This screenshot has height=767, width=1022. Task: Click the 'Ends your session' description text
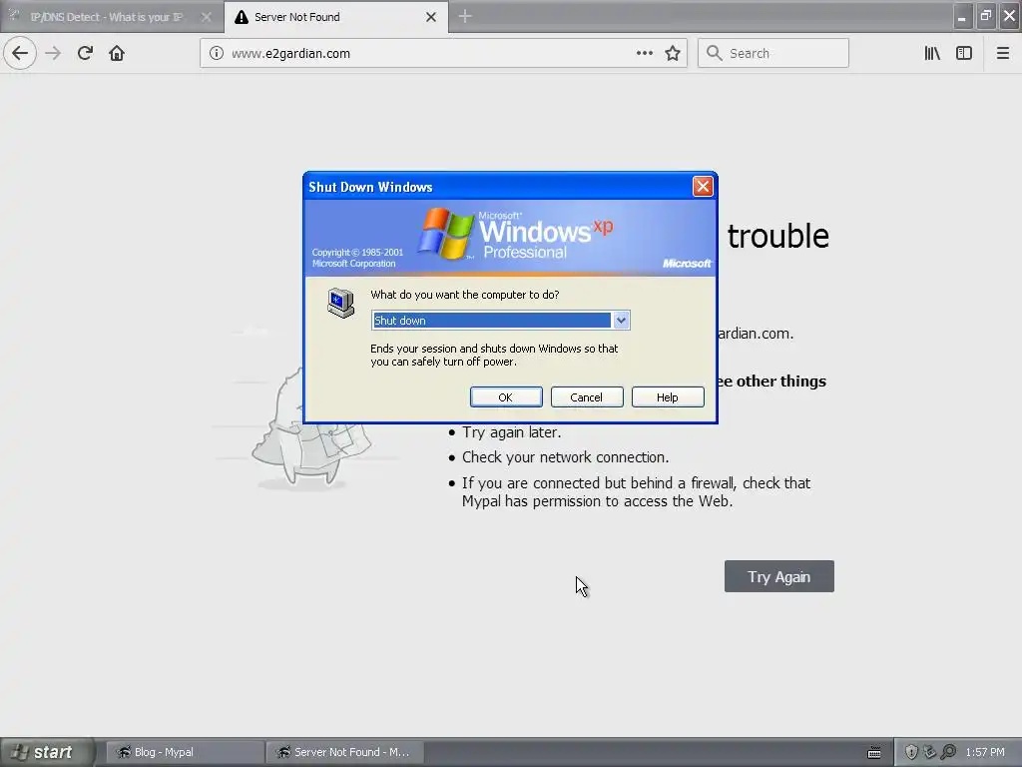point(494,355)
